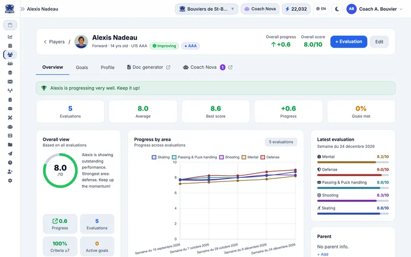Click the 8.6 Best score card
Image resolution: width=411 pixels, height=257 pixels.
[216, 112]
